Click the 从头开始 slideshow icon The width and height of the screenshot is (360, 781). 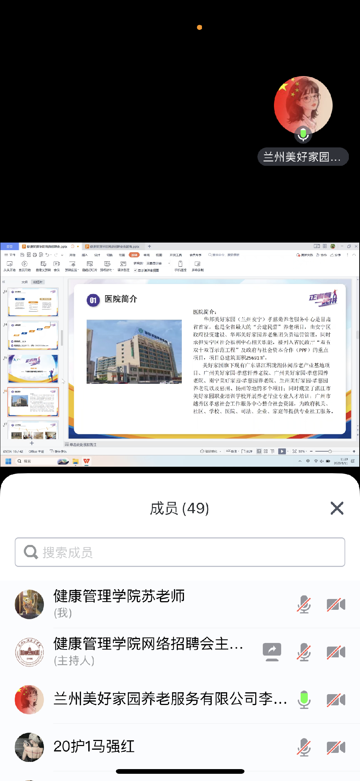(10, 264)
